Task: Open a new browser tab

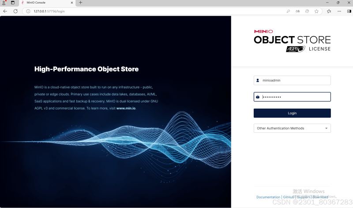Action: point(81,3)
